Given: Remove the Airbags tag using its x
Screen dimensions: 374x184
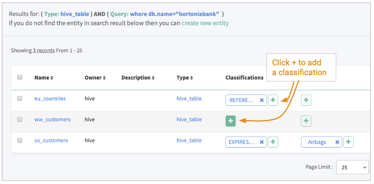Looking at the screenshot, I should click(x=337, y=142).
